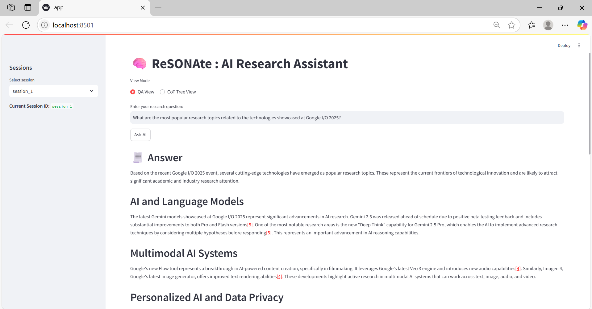Viewport: 592px width, 309px height.
Task: Open the Copilot sidebar
Action: pyautogui.click(x=582, y=25)
